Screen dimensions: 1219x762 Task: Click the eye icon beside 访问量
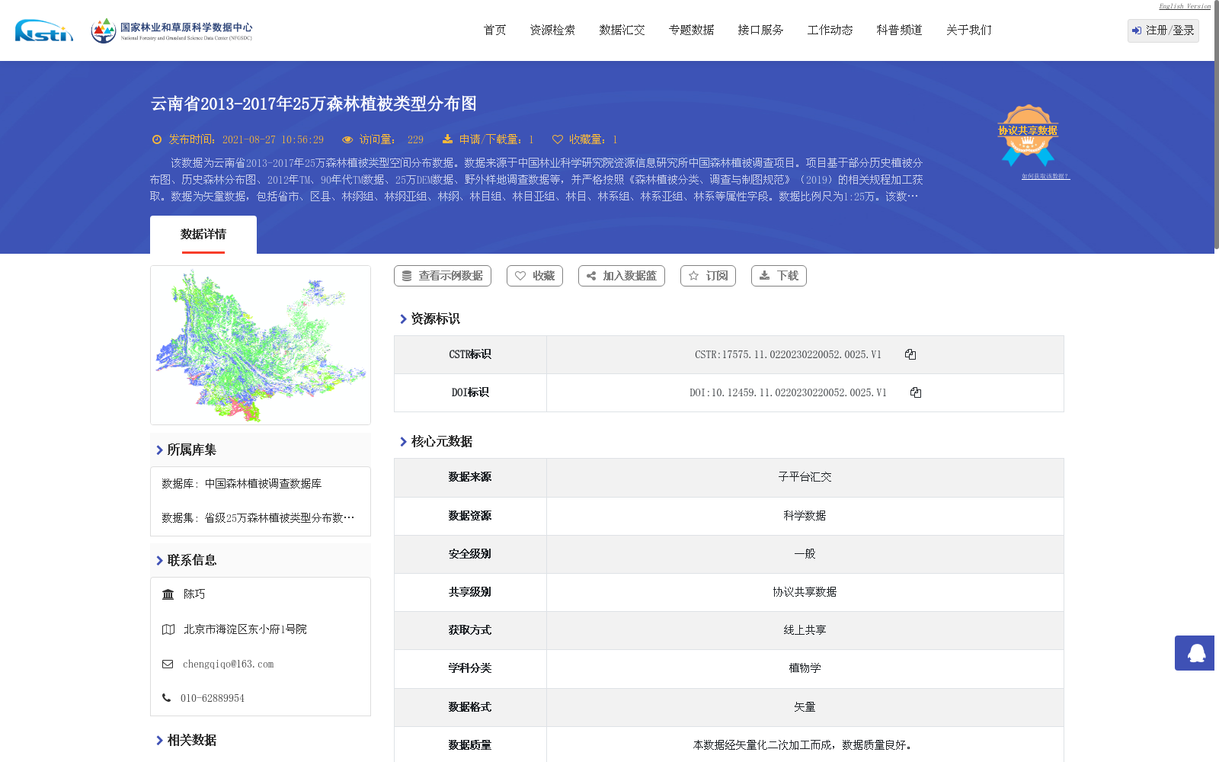click(347, 139)
